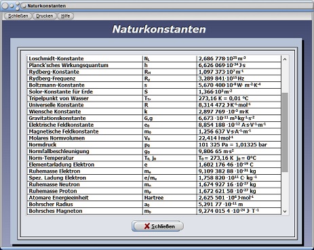
Task: Click Tripelpunkt von Wasser cell
Action: click(85, 98)
